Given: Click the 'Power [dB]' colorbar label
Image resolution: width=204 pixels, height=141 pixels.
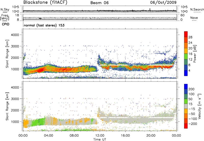Looking at the screenshot, I should point(195,54).
